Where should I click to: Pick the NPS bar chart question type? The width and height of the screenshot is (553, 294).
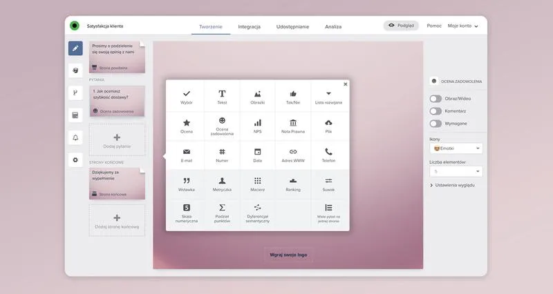[x=257, y=126]
